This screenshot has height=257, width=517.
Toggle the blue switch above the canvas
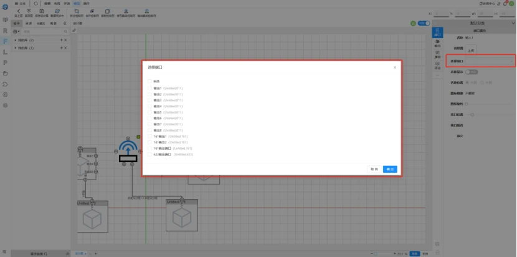(x=424, y=23)
